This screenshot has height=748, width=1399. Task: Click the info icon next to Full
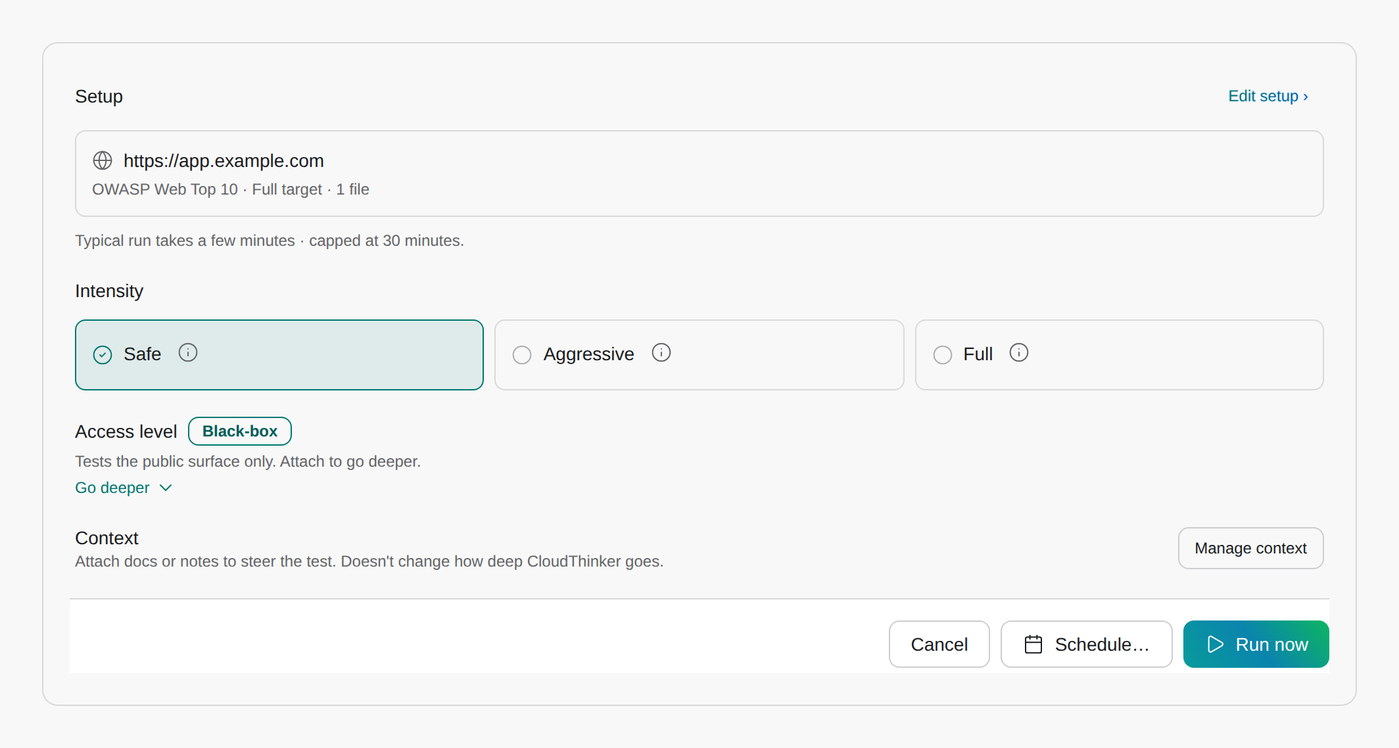[x=1019, y=353]
